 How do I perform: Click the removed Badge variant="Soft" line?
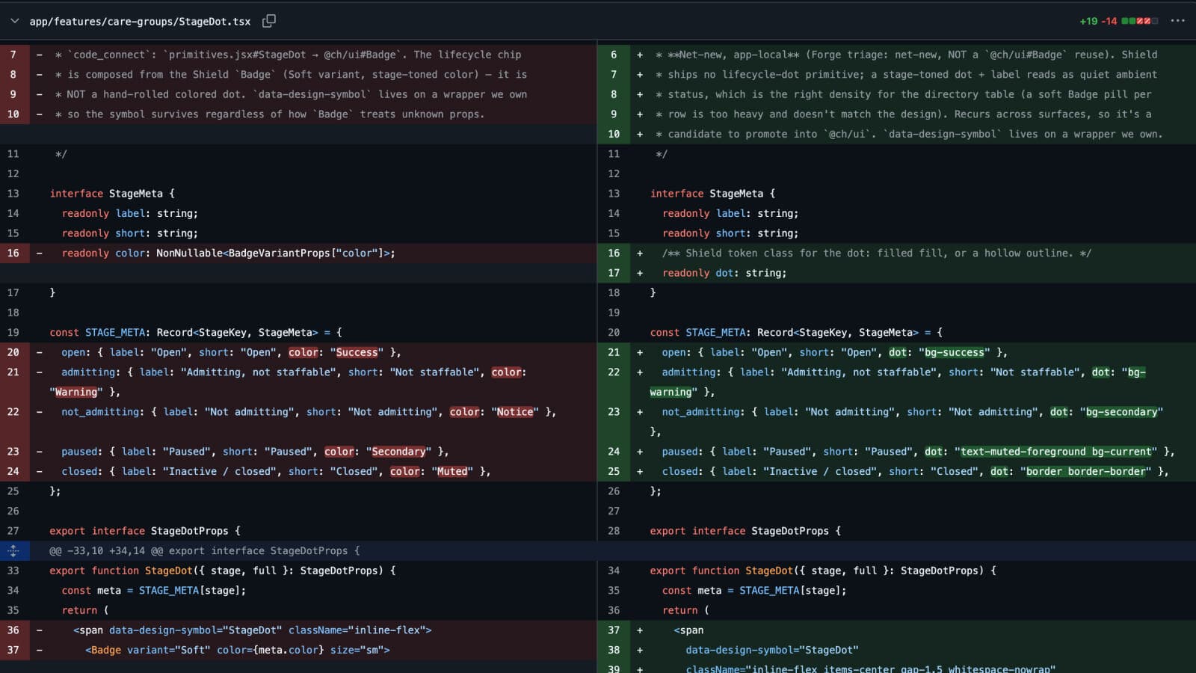[238, 650]
